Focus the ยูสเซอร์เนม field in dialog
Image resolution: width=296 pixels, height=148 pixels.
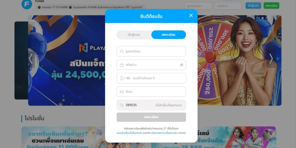tap(151, 51)
